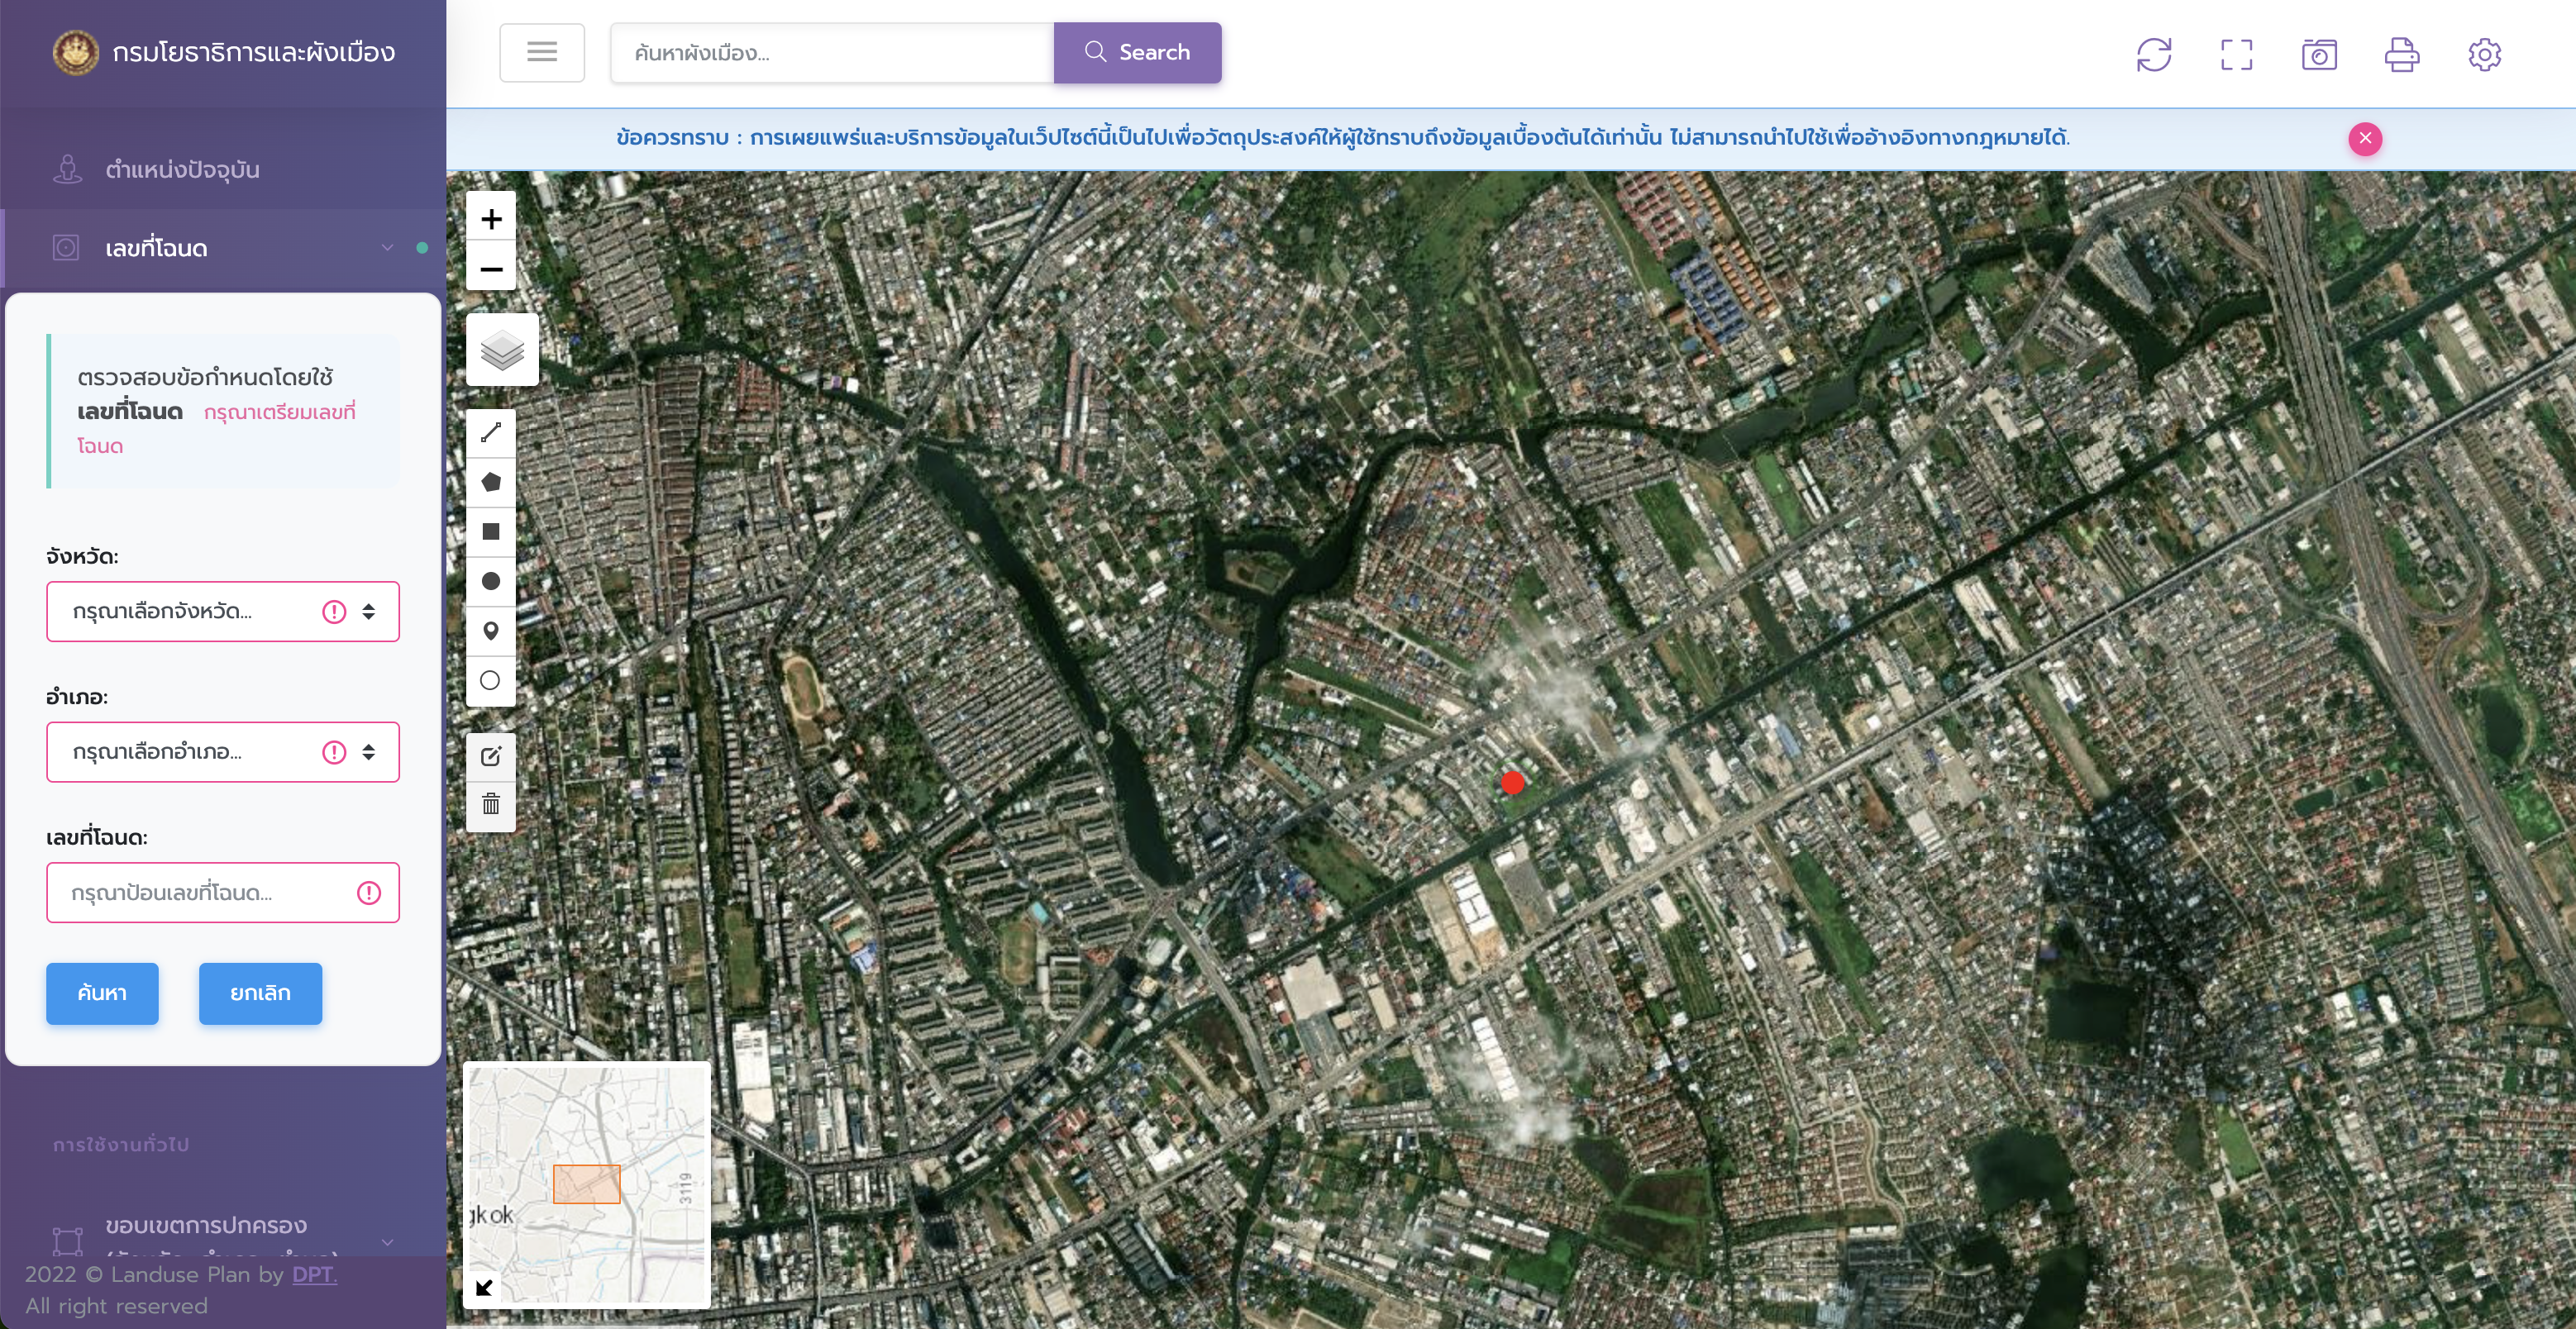This screenshot has height=1329, width=2576.
Task: Click the map zoom in plus button
Action: (x=491, y=218)
